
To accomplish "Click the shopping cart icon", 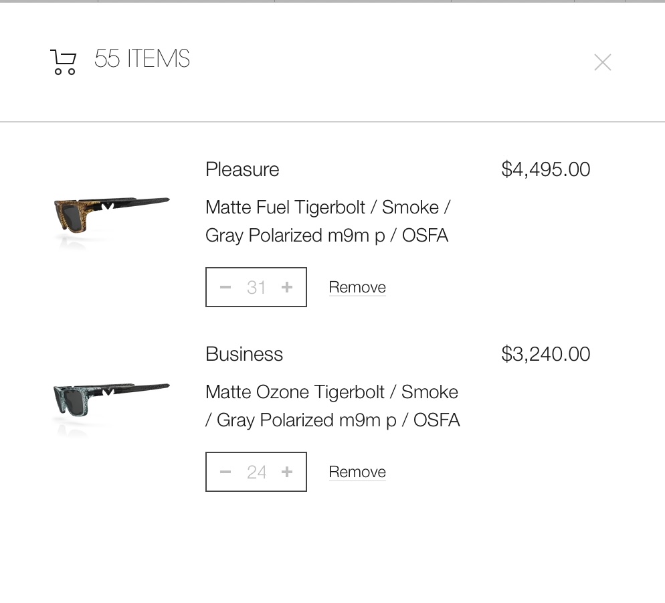I will click(x=64, y=62).
